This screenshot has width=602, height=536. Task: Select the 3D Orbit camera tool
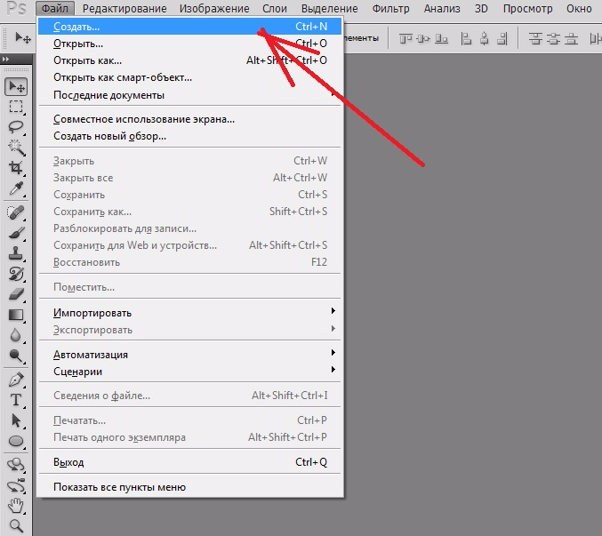tap(16, 485)
